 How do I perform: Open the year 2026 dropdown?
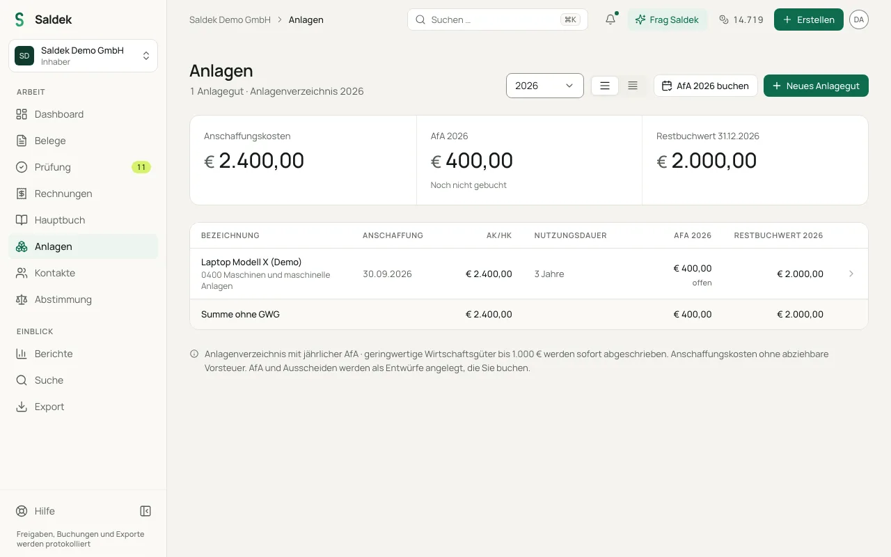tap(545, 86)
